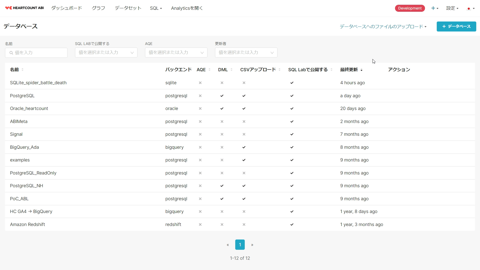
Task: Open the SQL menu in navbar
Action: [156, 8]
